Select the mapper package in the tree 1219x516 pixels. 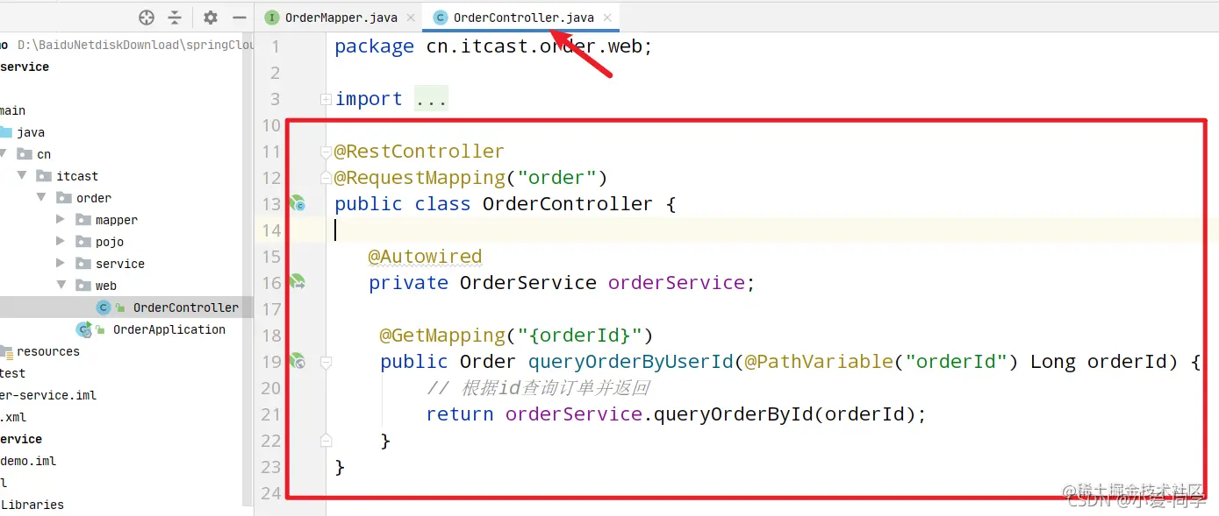tap(117, 220)
